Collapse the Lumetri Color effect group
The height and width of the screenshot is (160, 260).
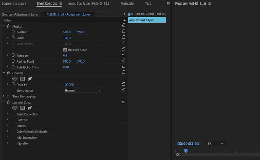(x=4, y=102)
